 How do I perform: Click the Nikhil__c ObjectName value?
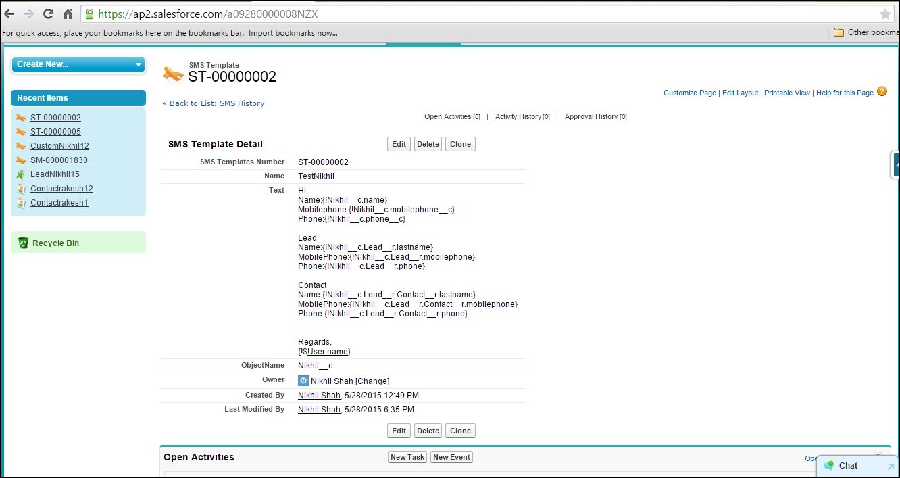pyautogui.click(x=316, y=366)
